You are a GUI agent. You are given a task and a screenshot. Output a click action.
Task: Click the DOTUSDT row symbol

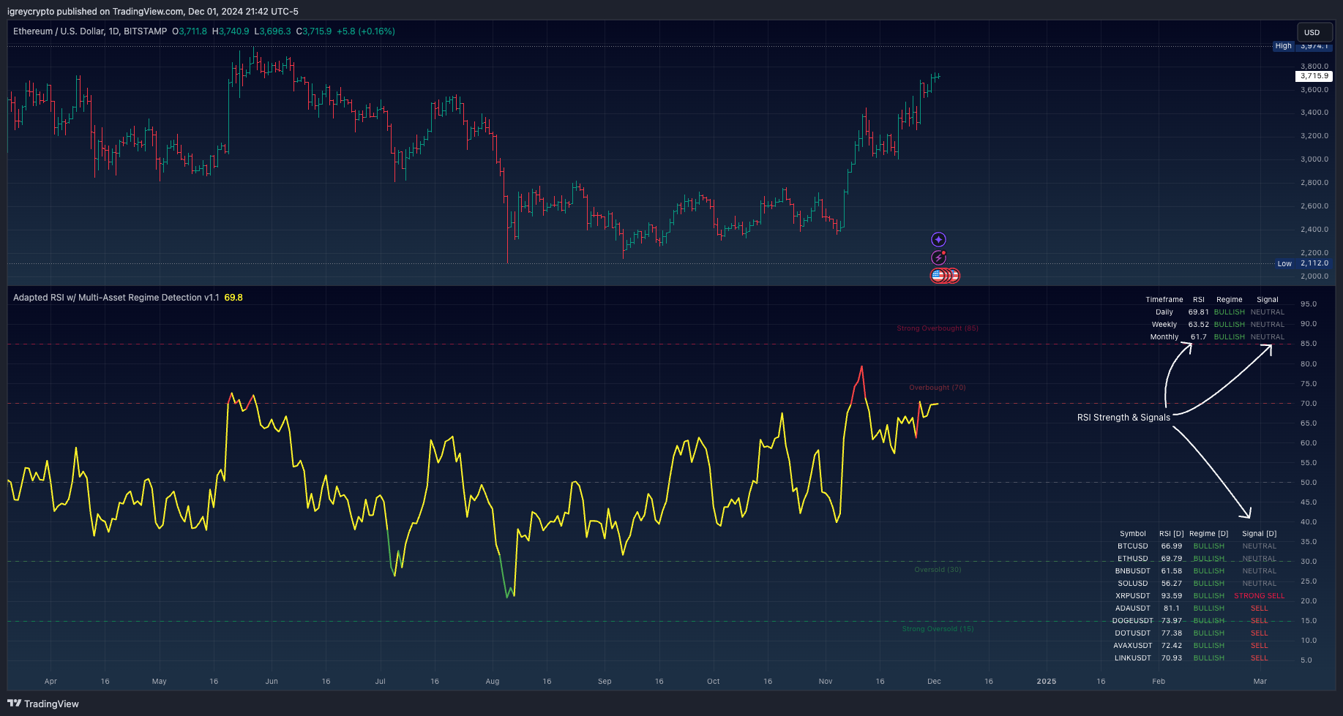[x=1133, y=633]
